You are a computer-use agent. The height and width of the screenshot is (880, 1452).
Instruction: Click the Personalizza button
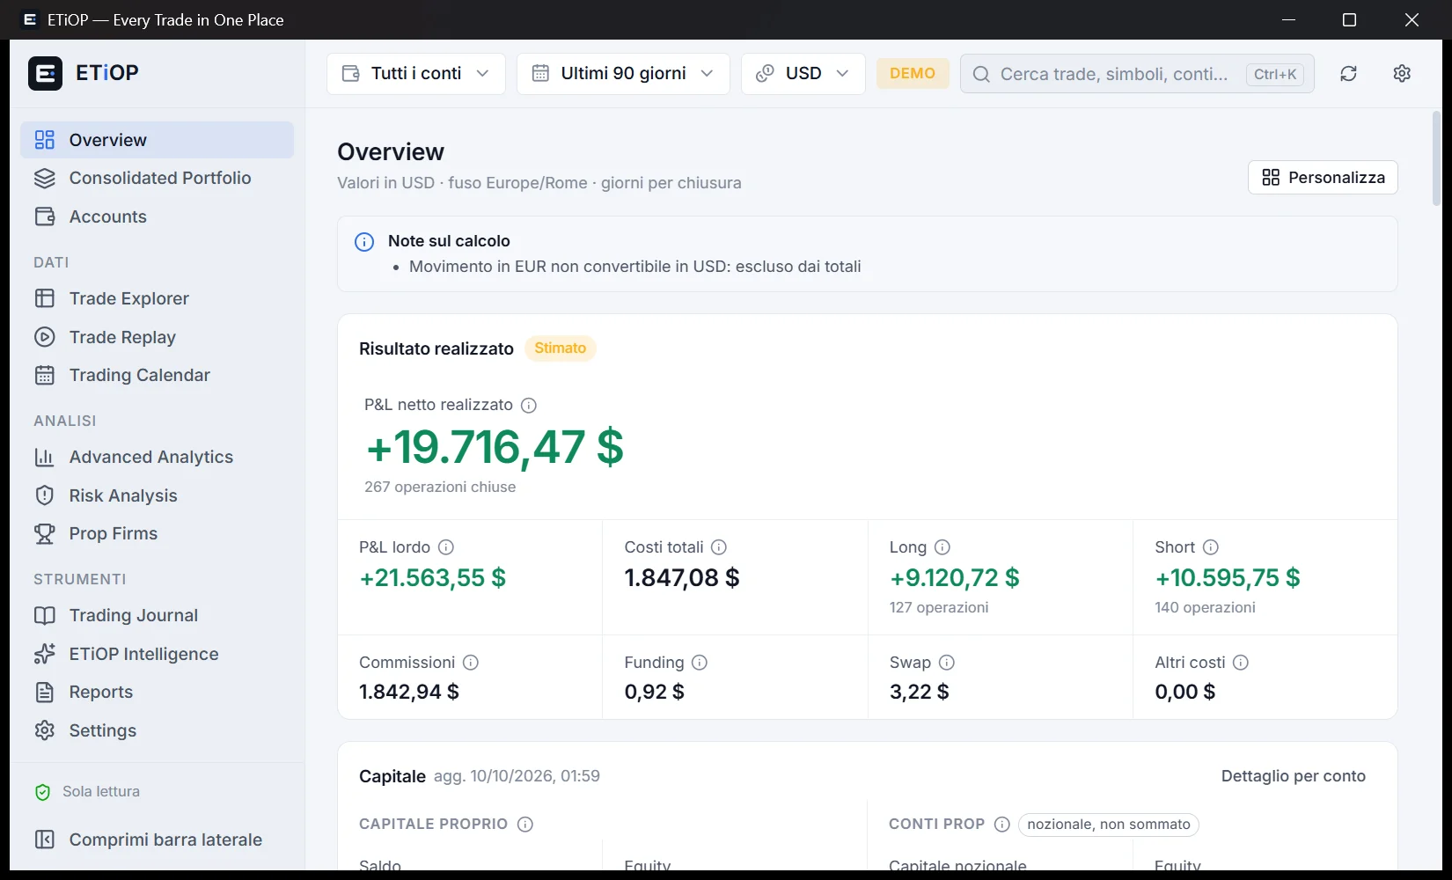(x=1323, y=178)
